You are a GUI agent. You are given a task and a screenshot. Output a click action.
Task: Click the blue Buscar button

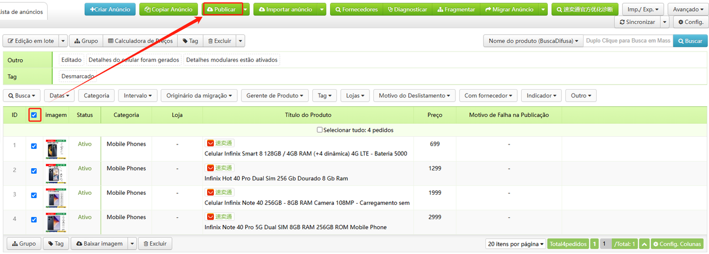point(690,41)
